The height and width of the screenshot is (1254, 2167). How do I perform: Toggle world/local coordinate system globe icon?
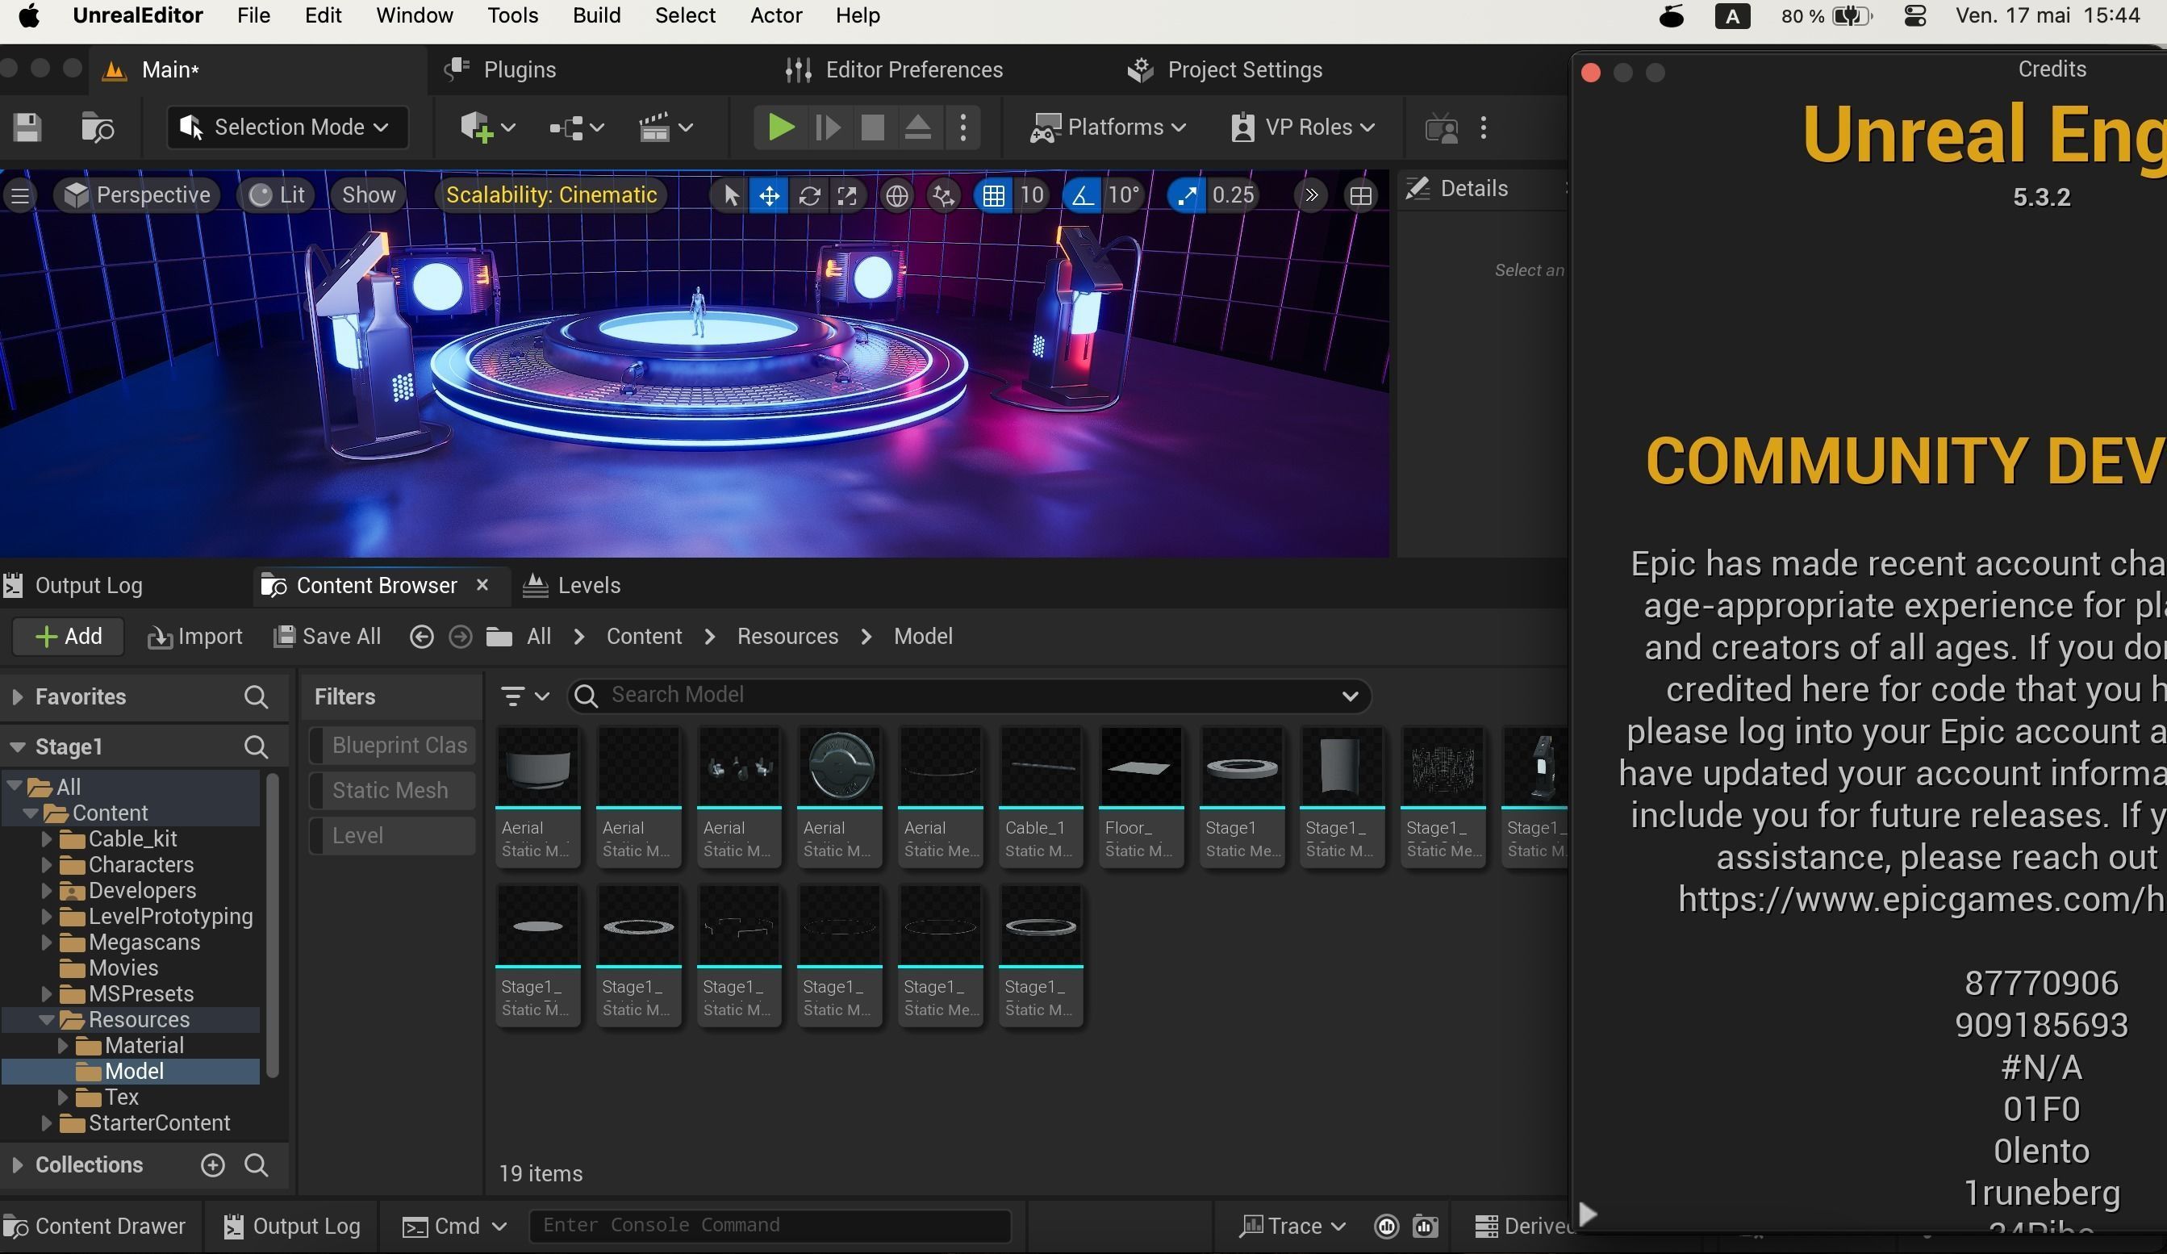point(896,195)
